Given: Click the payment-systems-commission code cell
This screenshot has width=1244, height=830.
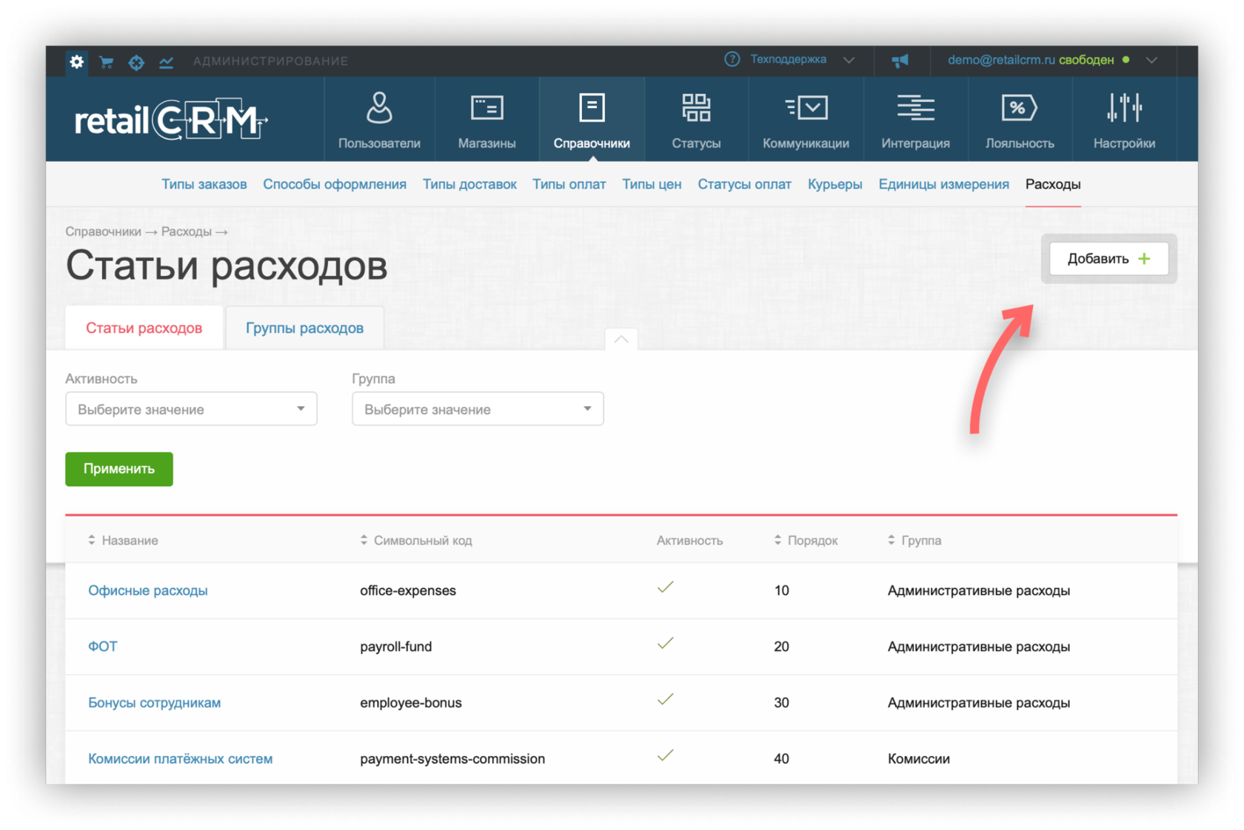Looking at the screenshot, I should pyautogui.click(x=452, y=759).
